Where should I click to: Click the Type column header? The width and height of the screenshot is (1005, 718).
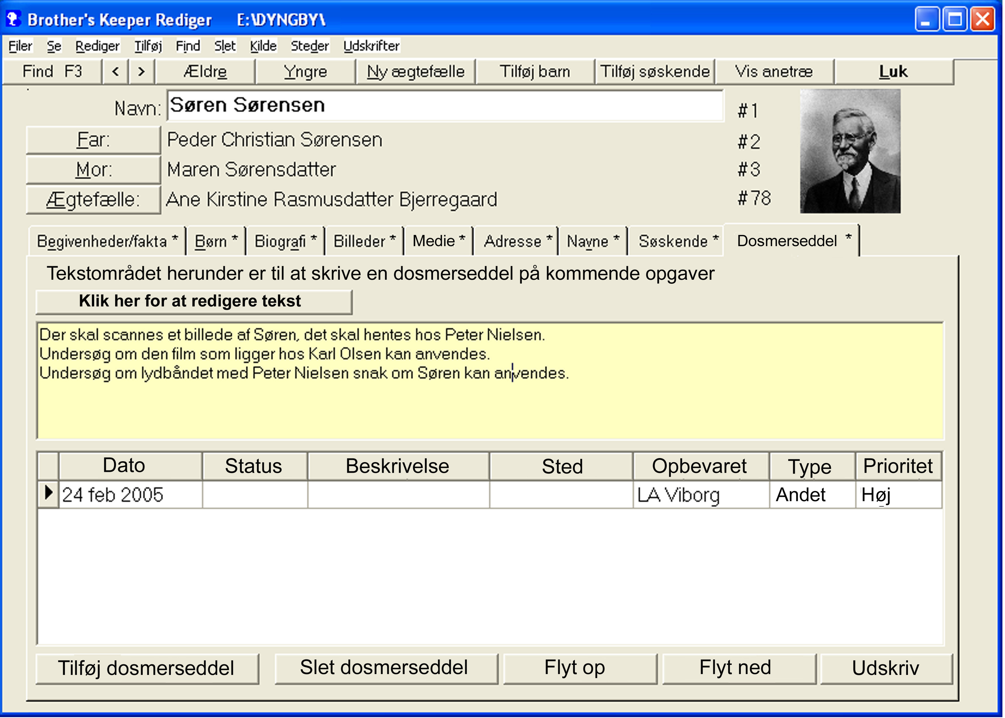[812, 466]
